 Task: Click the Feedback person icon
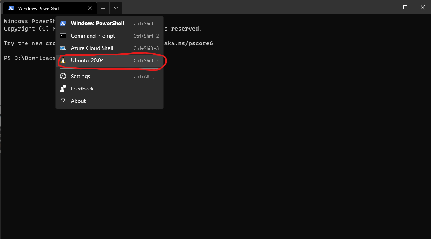[63, 89]
